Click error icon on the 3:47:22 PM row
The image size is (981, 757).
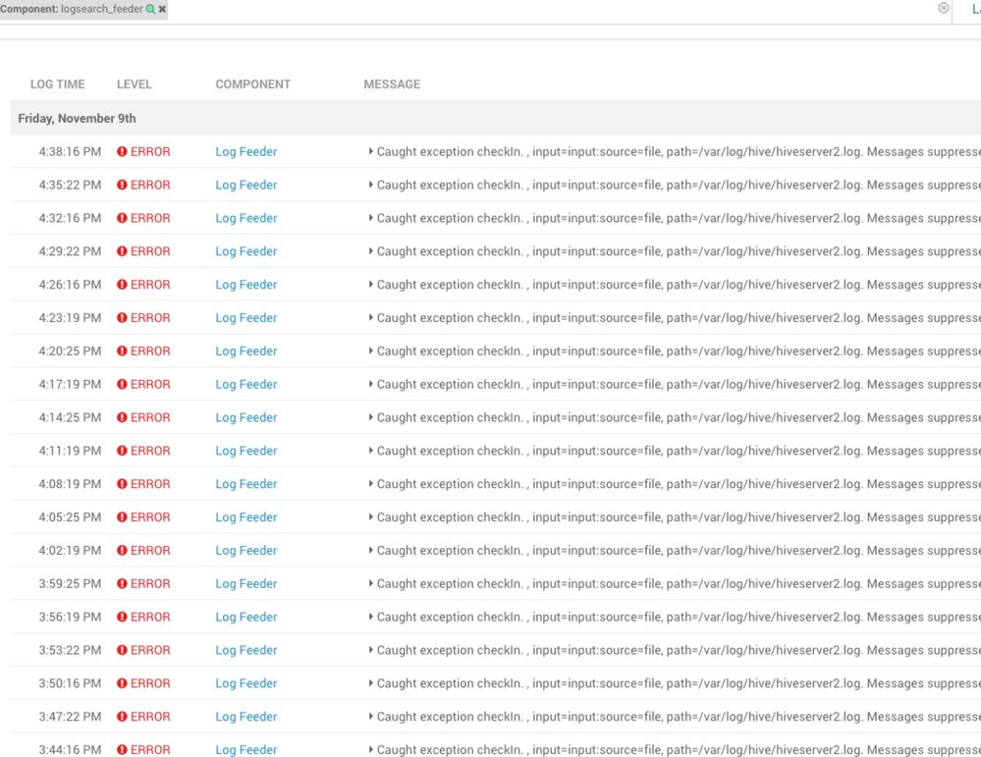(x=122, y=716)
